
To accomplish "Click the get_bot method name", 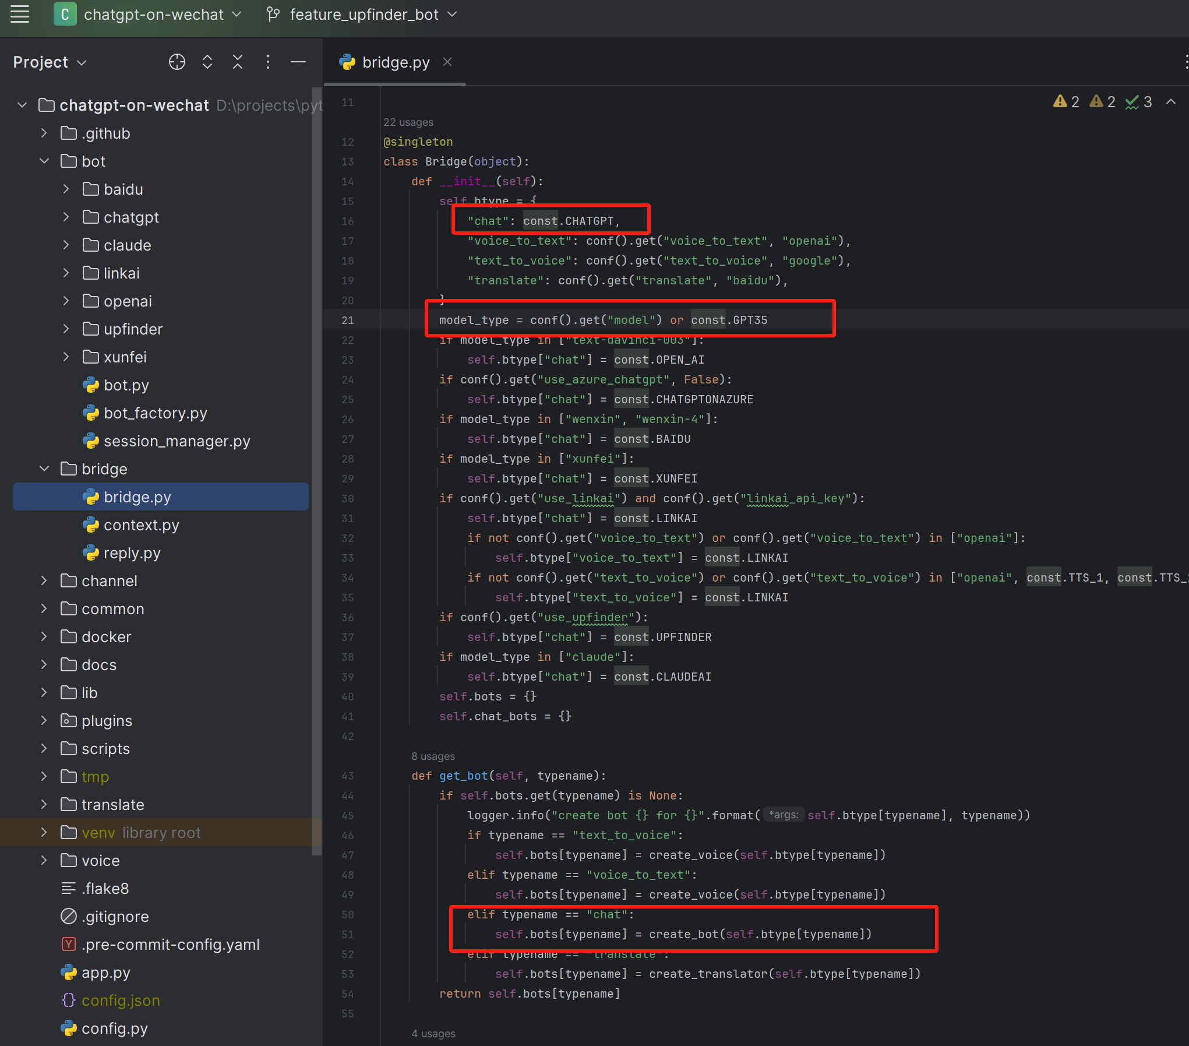I will 463,776.
